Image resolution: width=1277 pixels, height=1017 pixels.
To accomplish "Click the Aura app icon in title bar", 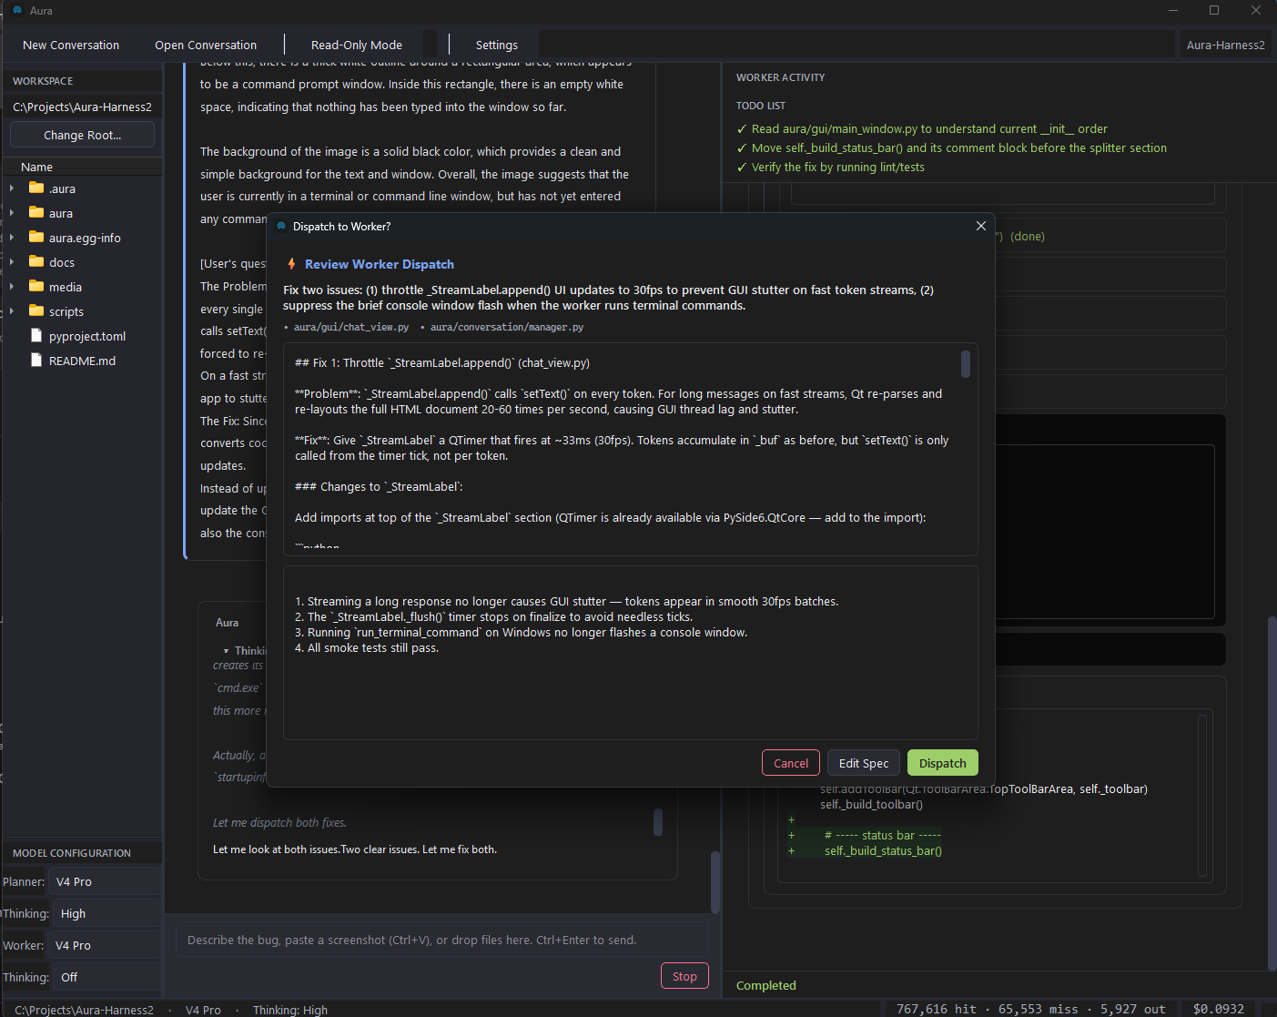I will click(16, 10).
